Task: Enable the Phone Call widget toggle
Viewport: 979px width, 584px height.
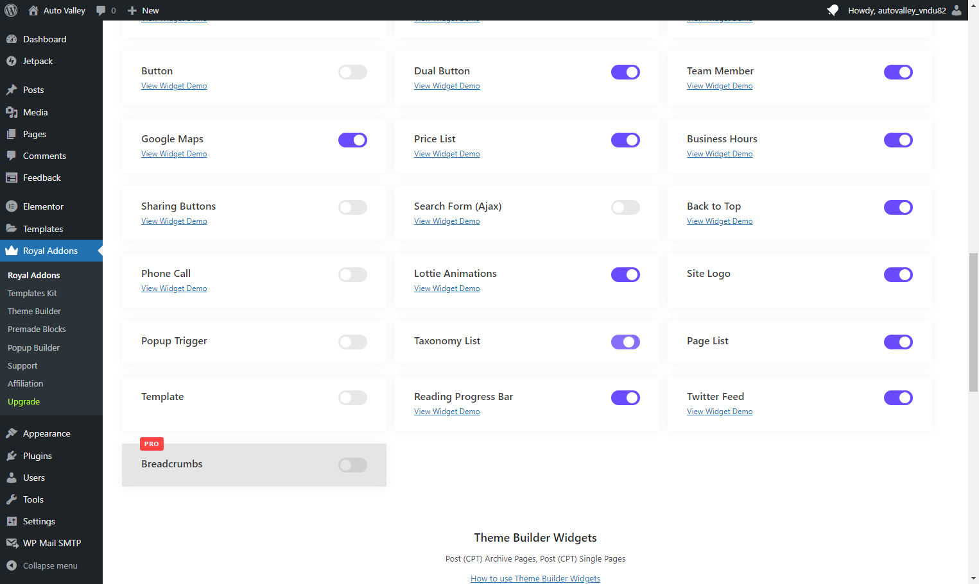Action: click(352, 275)
